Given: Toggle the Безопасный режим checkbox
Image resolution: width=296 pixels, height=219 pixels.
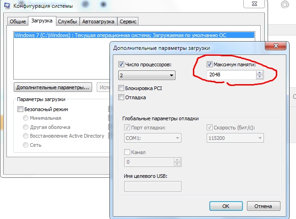Looking at the screenshot, I should tap(20, 109).
